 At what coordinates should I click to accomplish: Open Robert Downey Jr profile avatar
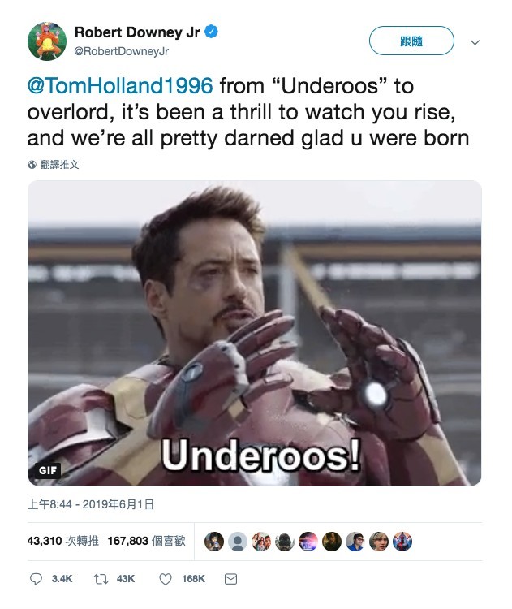(47, 41)
